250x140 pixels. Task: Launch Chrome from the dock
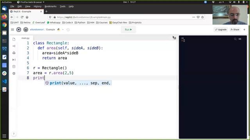(4, 24)
